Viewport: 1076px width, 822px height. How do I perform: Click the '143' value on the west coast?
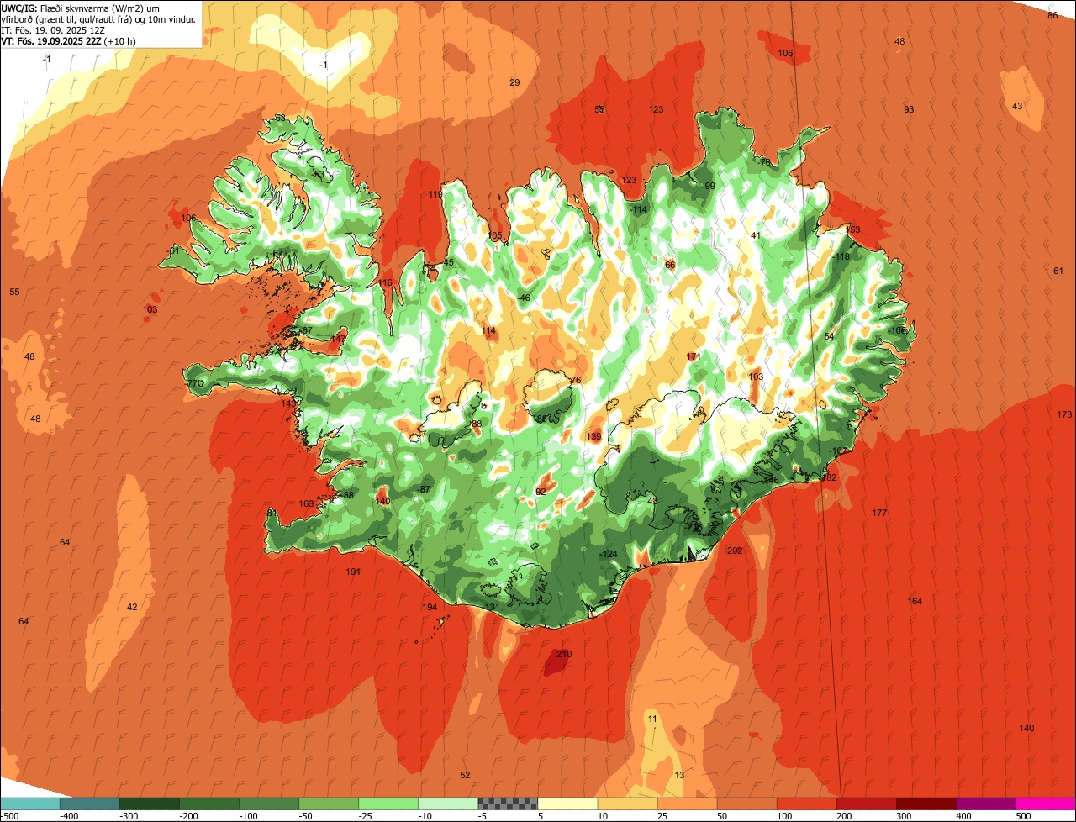(288, 403)
